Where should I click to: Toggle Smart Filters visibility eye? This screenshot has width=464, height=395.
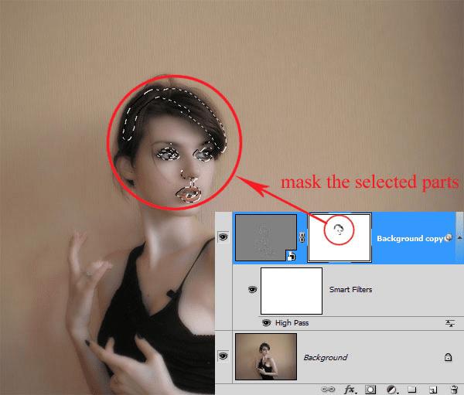tap(252, 289)
